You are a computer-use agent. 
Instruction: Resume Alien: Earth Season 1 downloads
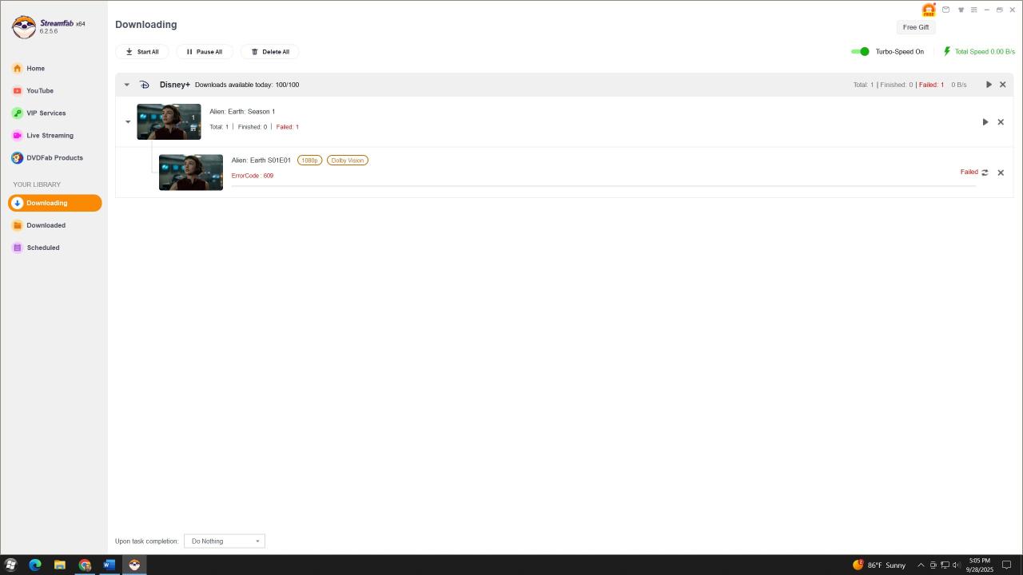point(985,122)
